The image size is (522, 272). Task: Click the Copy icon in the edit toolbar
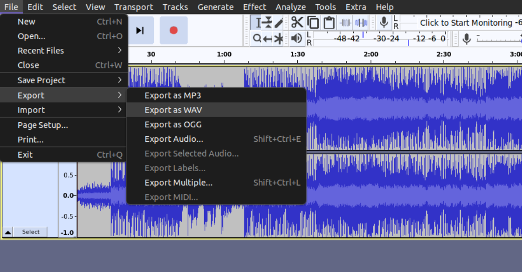tap(313, 23)
